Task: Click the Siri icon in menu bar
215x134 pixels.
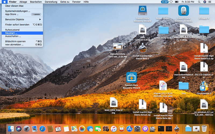Action: (205, 2)
